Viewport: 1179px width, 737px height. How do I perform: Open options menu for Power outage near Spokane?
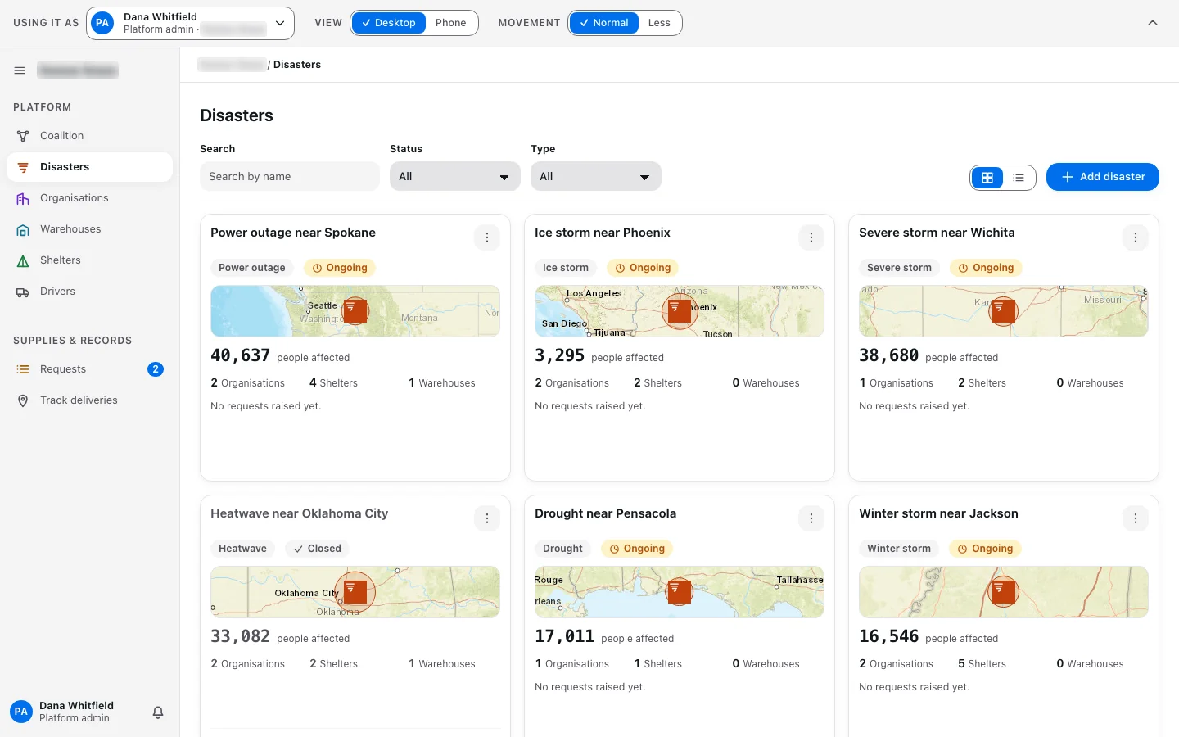487,237
